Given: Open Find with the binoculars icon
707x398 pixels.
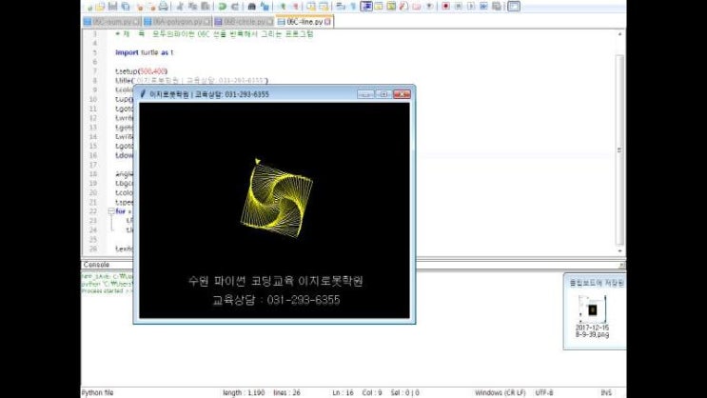Looking at the screenshot, I should point(251,6).
